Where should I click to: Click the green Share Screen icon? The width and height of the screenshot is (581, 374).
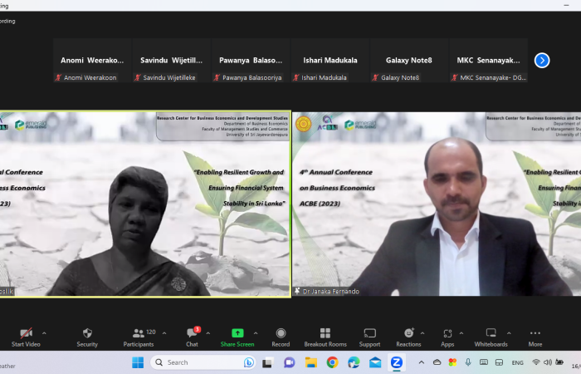point(237,333)
